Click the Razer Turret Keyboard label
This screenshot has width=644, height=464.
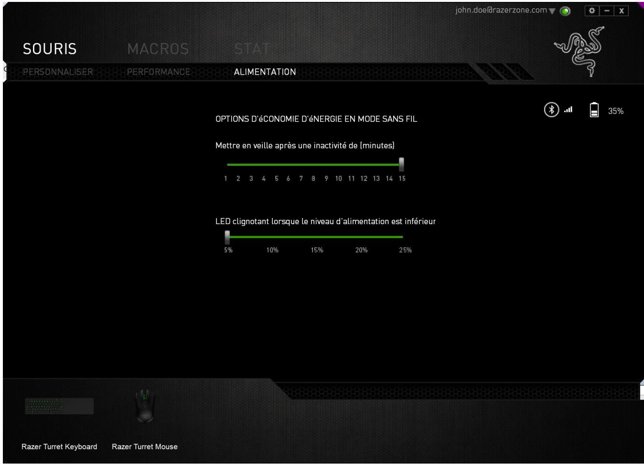click(59, 446)
